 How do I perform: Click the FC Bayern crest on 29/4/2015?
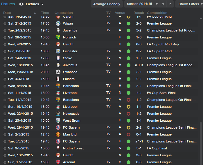(x=58, y=127)
